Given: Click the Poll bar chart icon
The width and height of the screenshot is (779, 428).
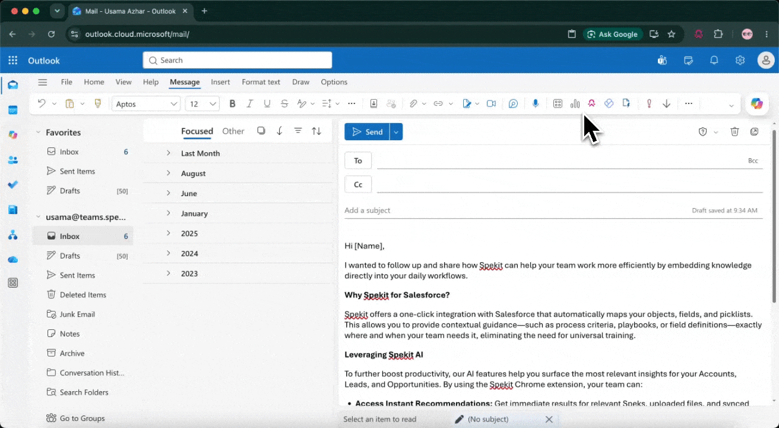Looking at the screenshot, I should (x=575, y=103).
